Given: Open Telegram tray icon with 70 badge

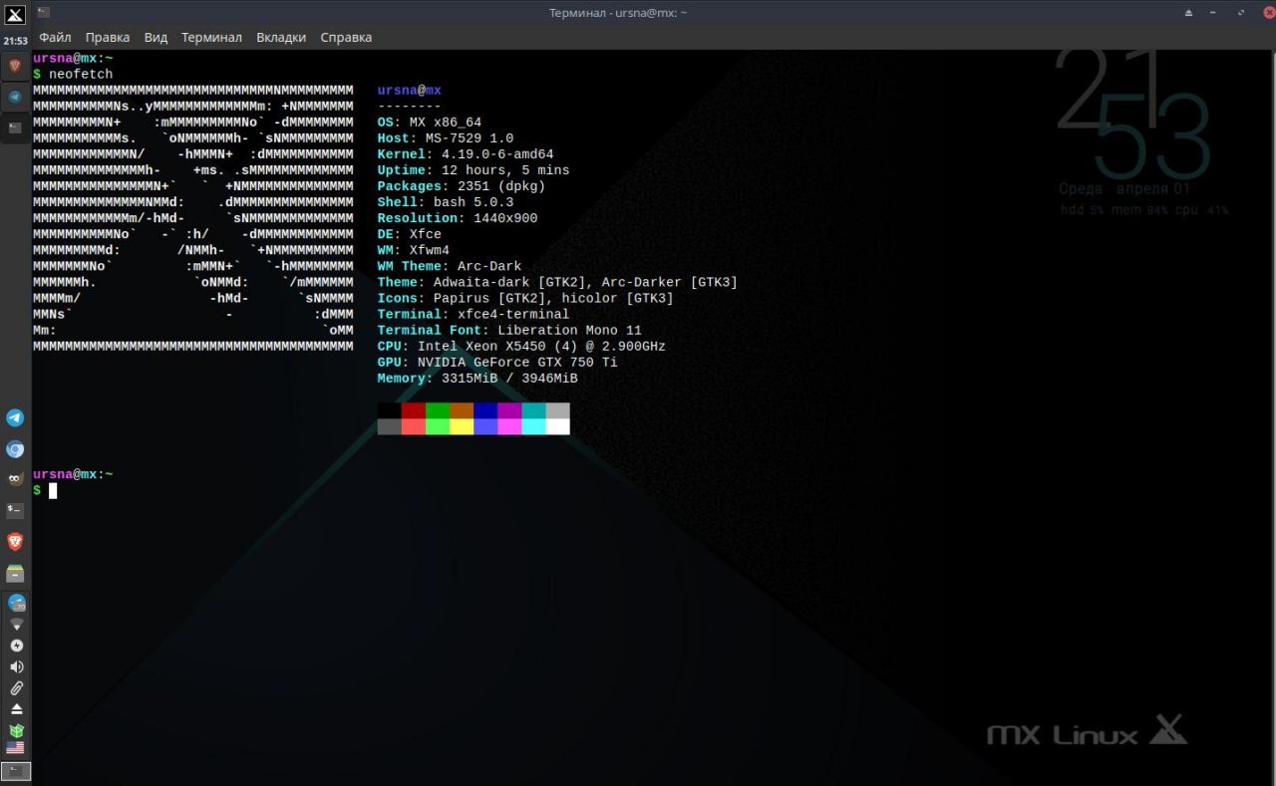Looking at the screenshot, I should pyautogui.click(x=16, y=603).
